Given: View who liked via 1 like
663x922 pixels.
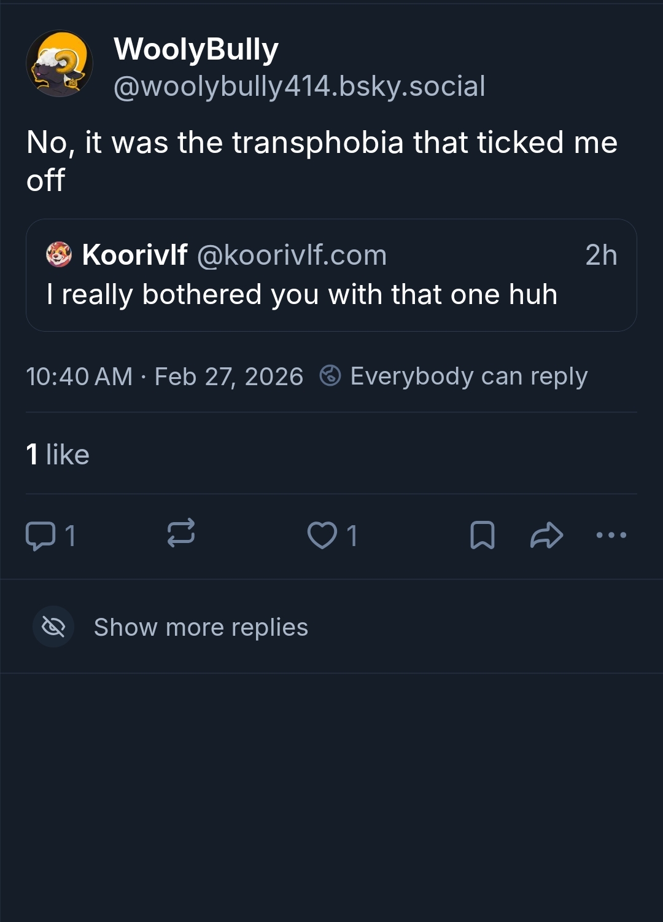Looking at the screenshot, I should point(58,455).
